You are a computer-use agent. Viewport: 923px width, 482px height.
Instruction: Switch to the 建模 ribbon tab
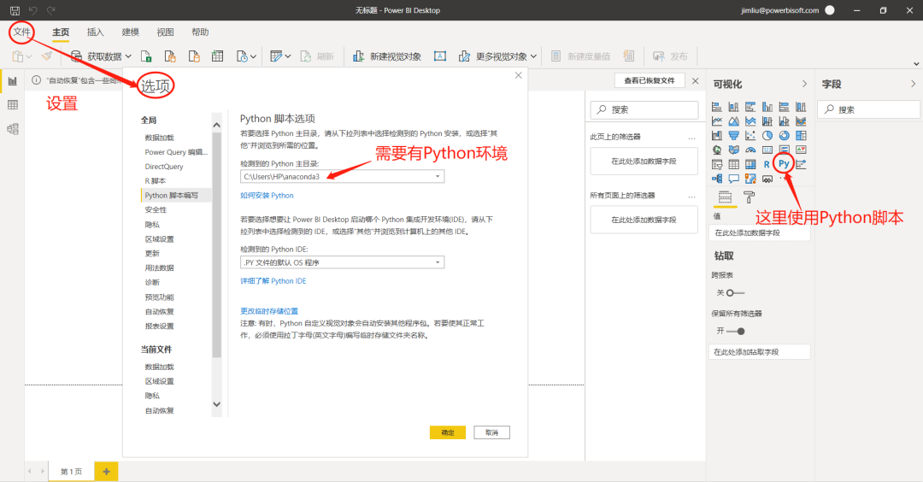(x=130, y=32)
